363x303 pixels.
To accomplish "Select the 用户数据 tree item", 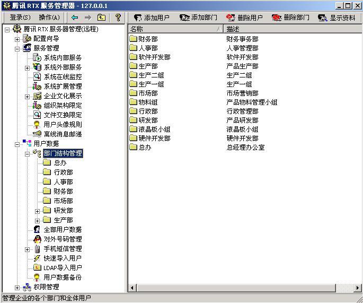I will pos(46,143).
